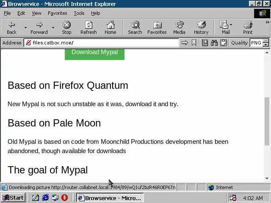Click the binoculars find icon
Viewport: 271px width, 203px height.
214,43
